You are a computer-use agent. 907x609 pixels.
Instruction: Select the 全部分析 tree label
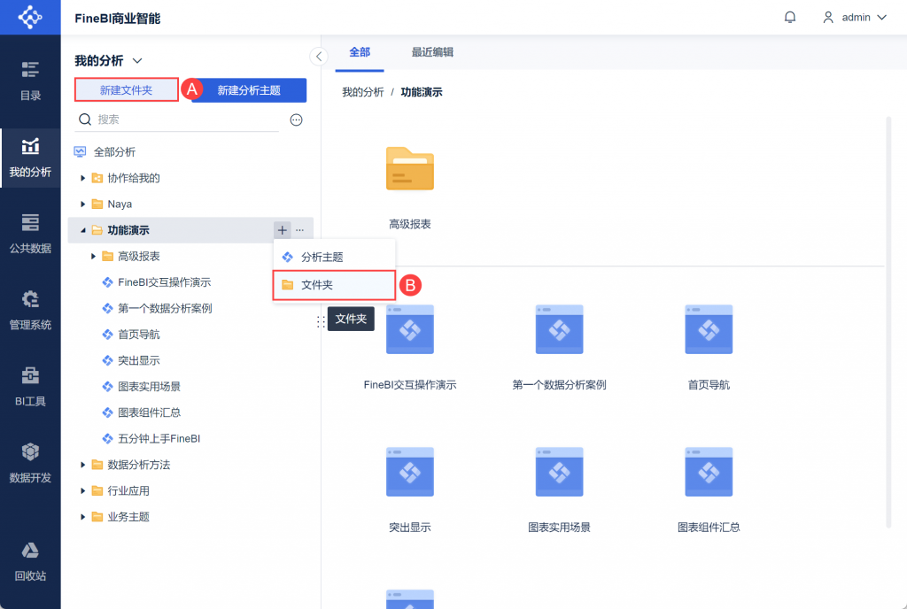click(x=114, y=152)
